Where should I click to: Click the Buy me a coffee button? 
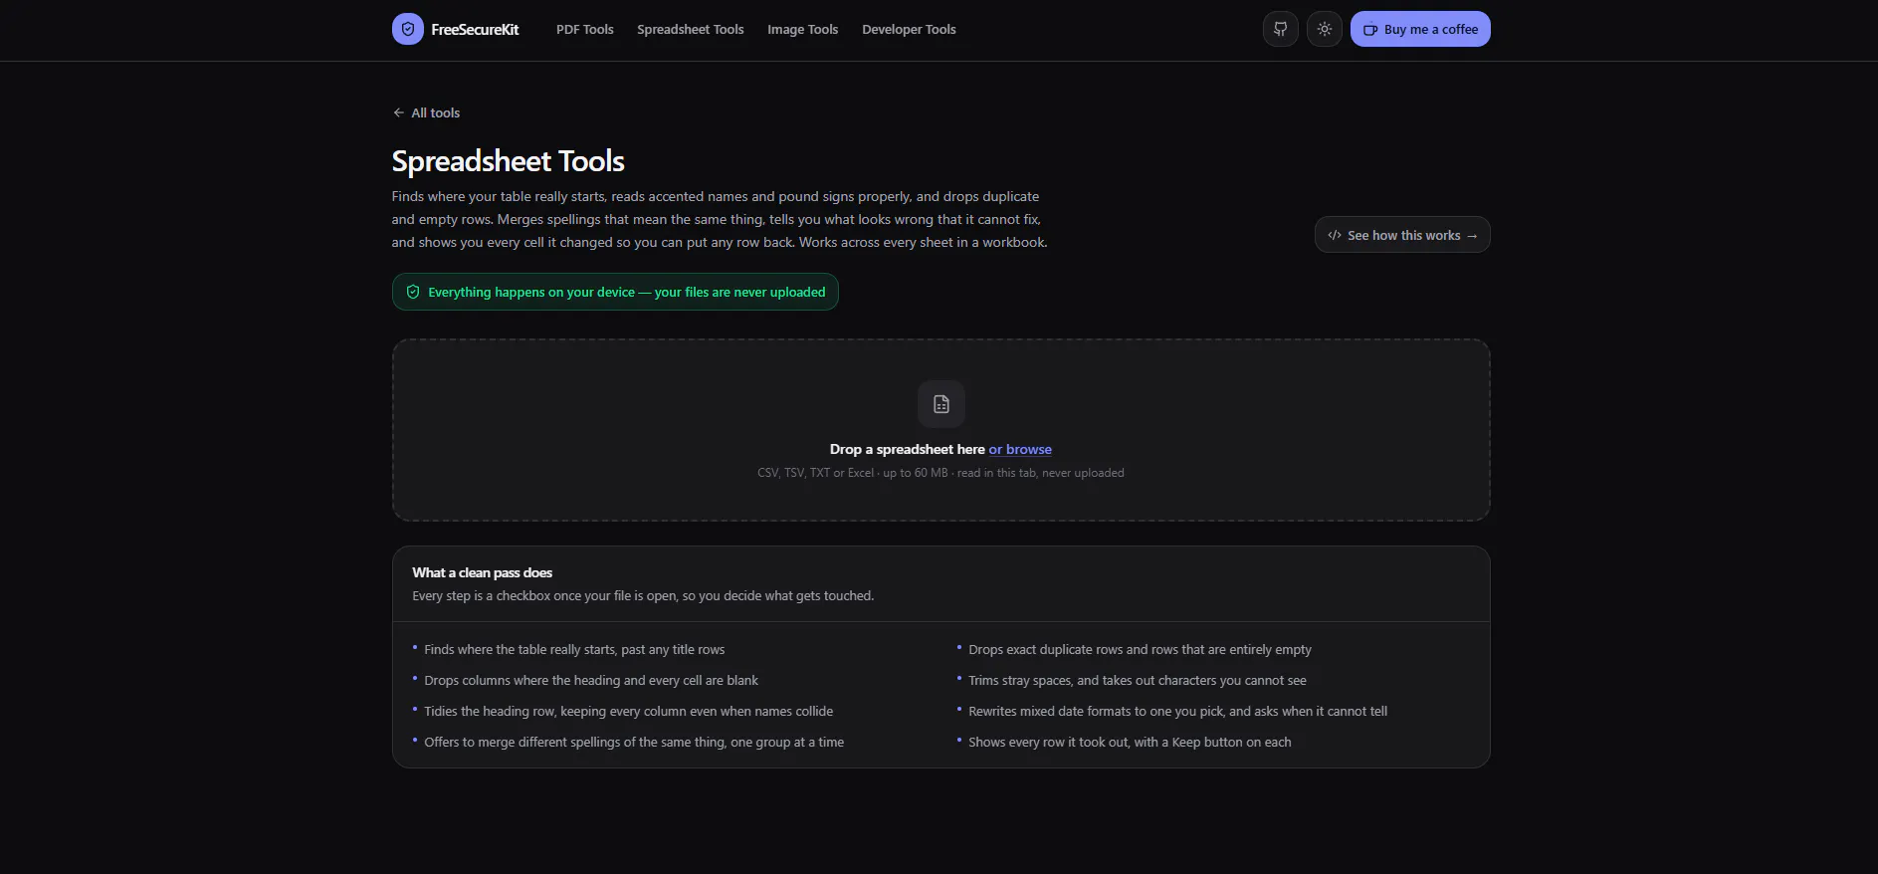click(x=1420, y=29)
